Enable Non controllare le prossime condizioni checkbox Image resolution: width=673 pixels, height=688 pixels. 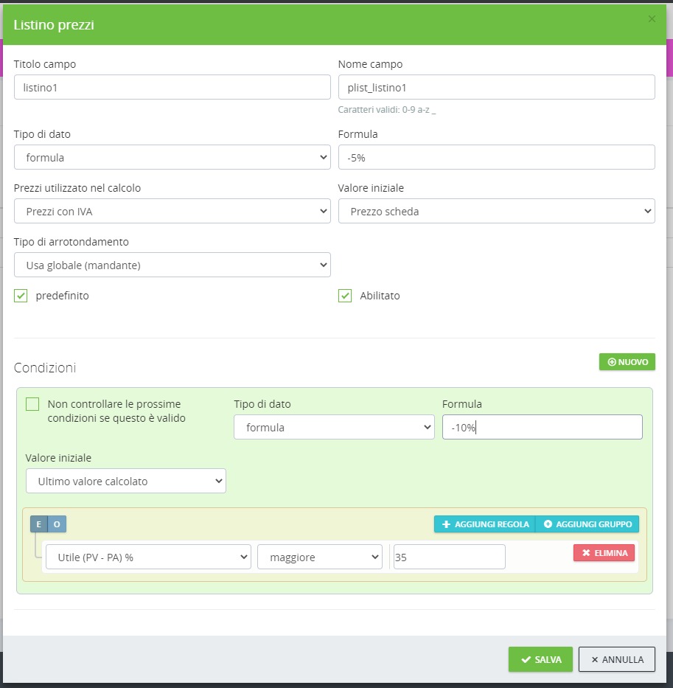point(32,404)
